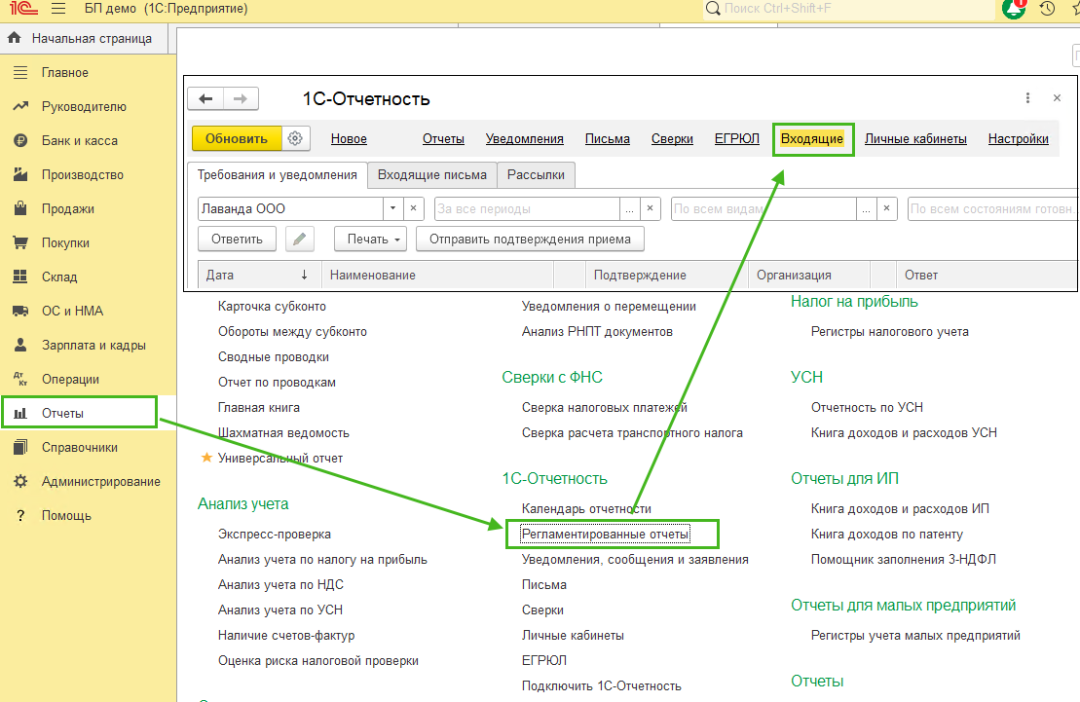Click the Банк и касса ruble icon
The width and height of the screenshot is (1080, 702).
[x=20, y=140]
